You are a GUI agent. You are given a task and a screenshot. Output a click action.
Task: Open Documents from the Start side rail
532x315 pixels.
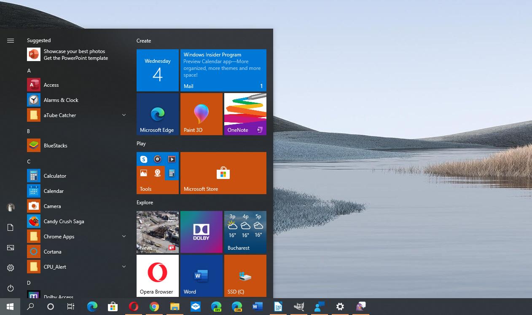coord(11,227)
